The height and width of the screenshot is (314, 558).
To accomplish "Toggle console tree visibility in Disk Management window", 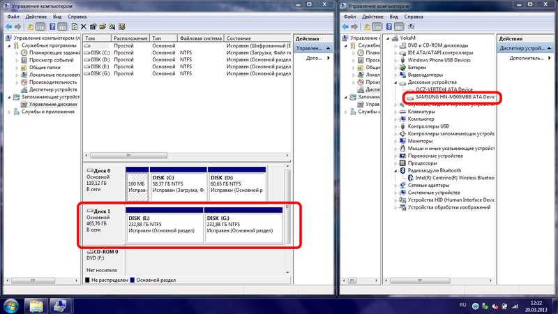I will pyautogui.click(x=40, y=27).
